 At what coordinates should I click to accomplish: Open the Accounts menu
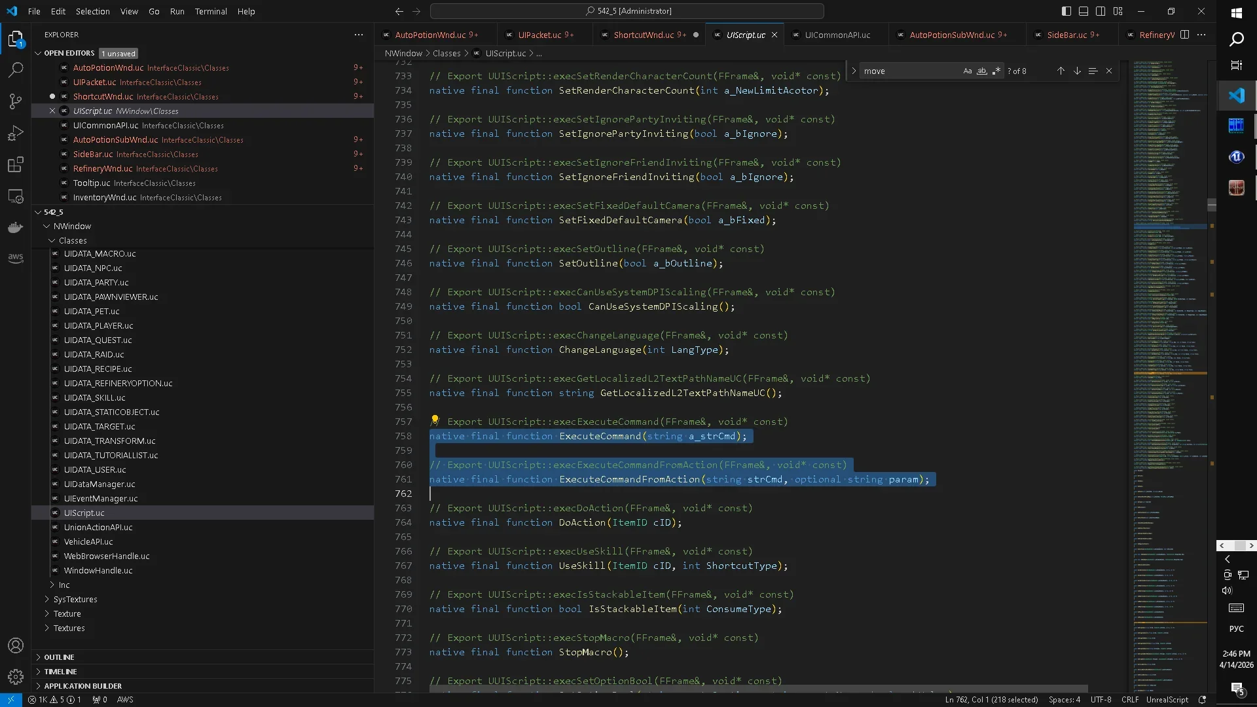click(16, 645)
